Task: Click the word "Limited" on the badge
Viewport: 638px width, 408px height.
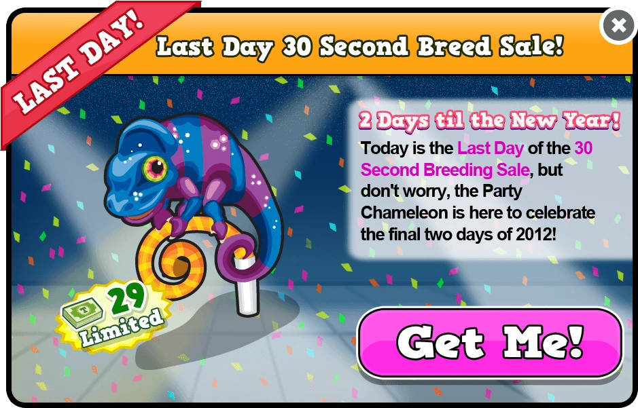Action: pyautogui.click(x=122, y=327)
